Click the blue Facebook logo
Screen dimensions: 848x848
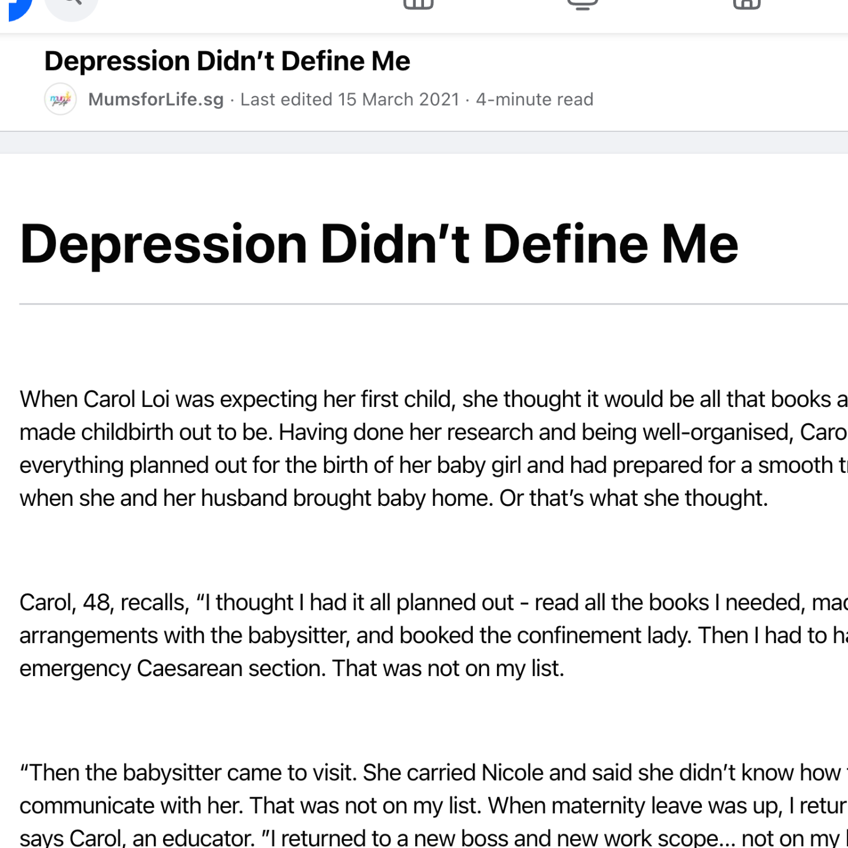pos(18,8)
